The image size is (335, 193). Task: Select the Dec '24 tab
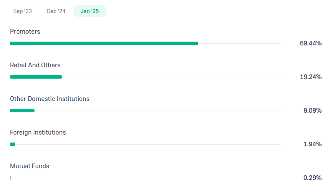click(56, 11)
